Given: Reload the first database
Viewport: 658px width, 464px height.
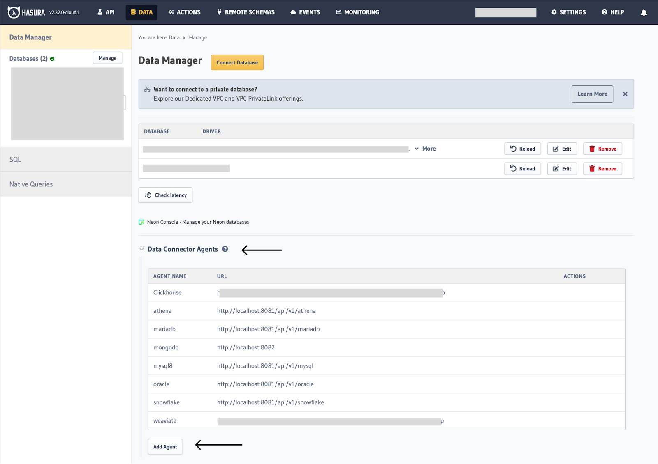Looking at the screenshot, I should pos(522,149).
